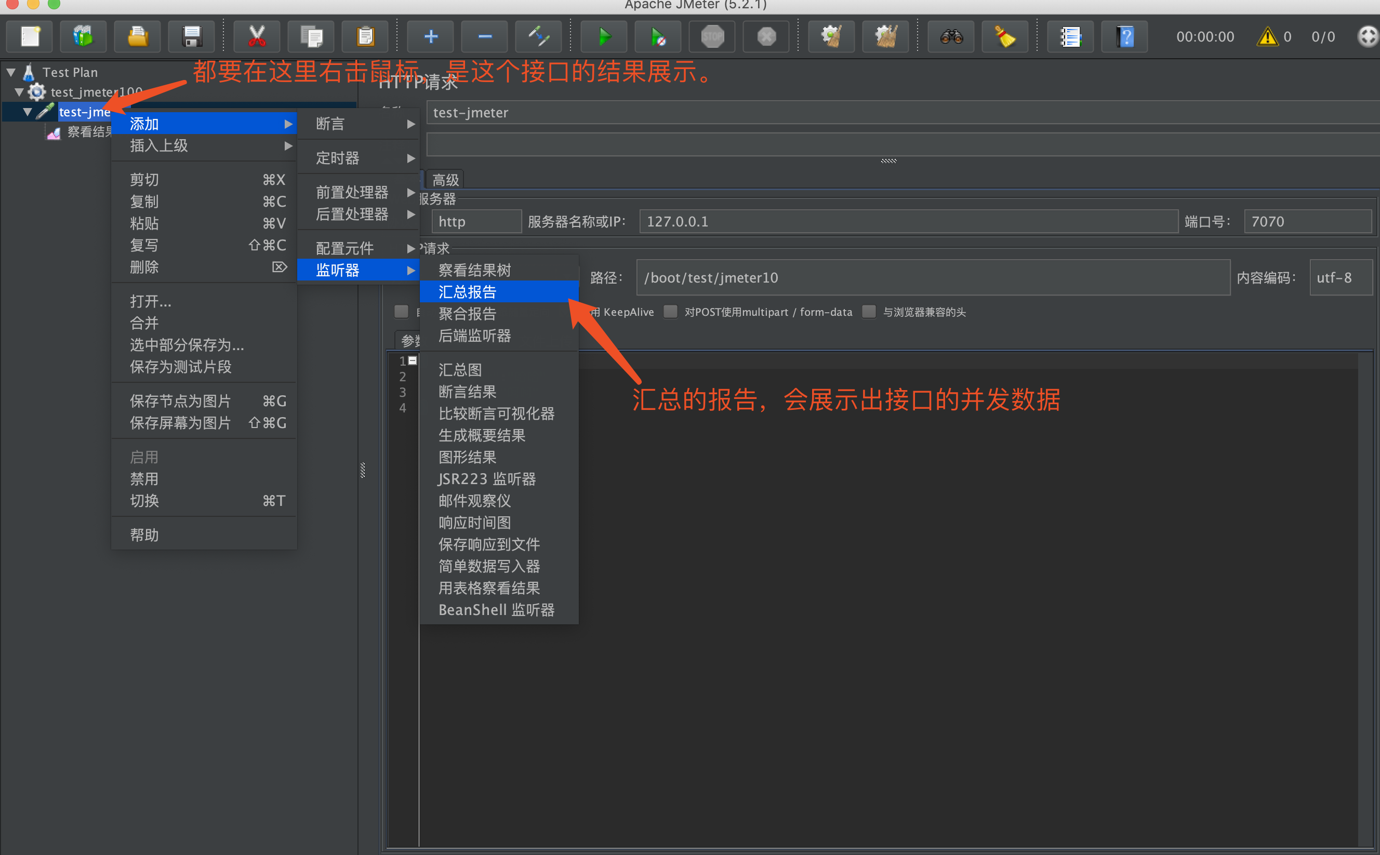Clear results with single broom-and-gear icon
The height and width of the screenshot is (855, 1380).
pyautogui.click(x=831, y=37)
